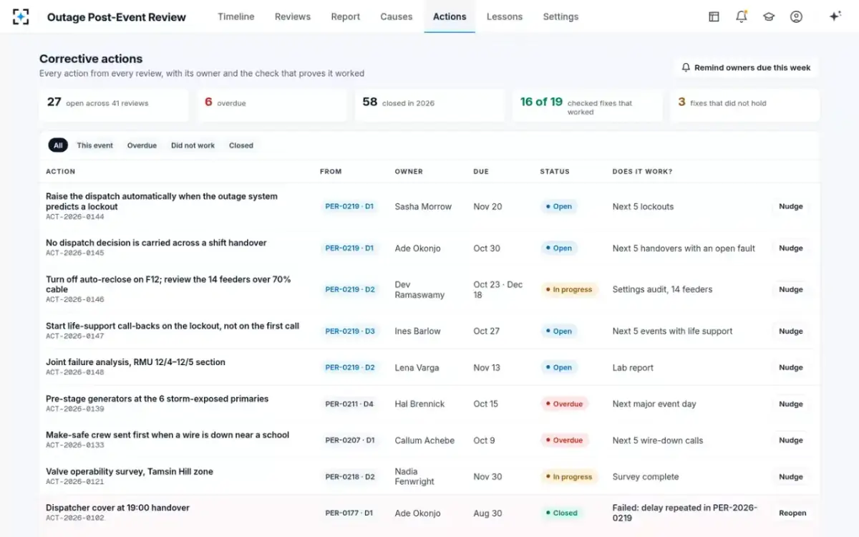Open action 'Raise the dispatch automatically'
This screenshot has height=537, width=859.
tap(162, 201)
